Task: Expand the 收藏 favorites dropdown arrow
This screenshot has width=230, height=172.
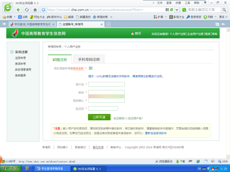Action: pyautogui.click(x=15, y=17)
